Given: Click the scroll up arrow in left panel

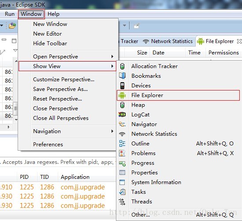Looking at the screenshot, I should pos(16,61).
